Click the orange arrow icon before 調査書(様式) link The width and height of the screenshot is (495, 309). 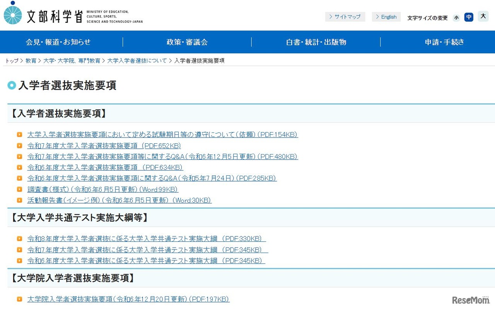click(20, 189)
